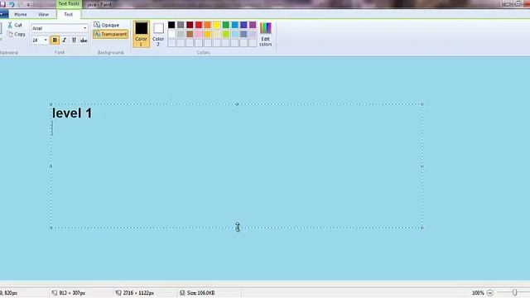Click the zoom slider handle
The height and width of the screenshot is (298, 530).
point(514,292)
